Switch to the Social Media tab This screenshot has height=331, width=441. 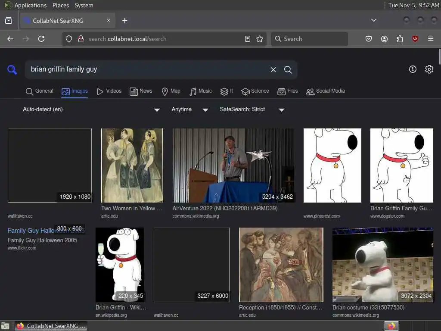click(x=326, y=91)
